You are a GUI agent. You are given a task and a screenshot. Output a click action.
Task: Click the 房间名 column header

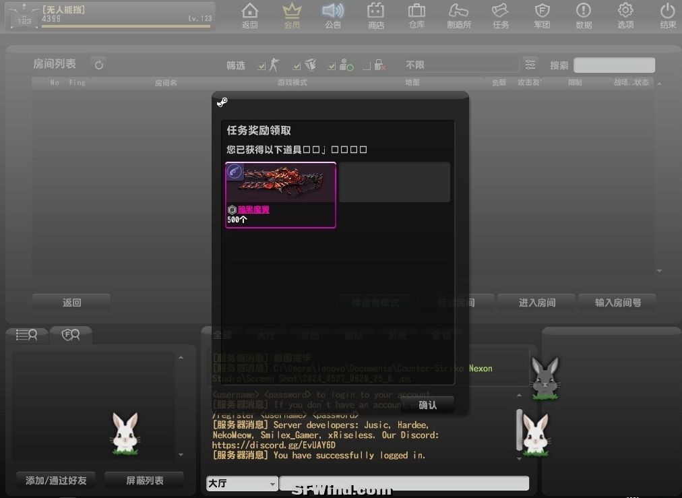click(166, 83)
